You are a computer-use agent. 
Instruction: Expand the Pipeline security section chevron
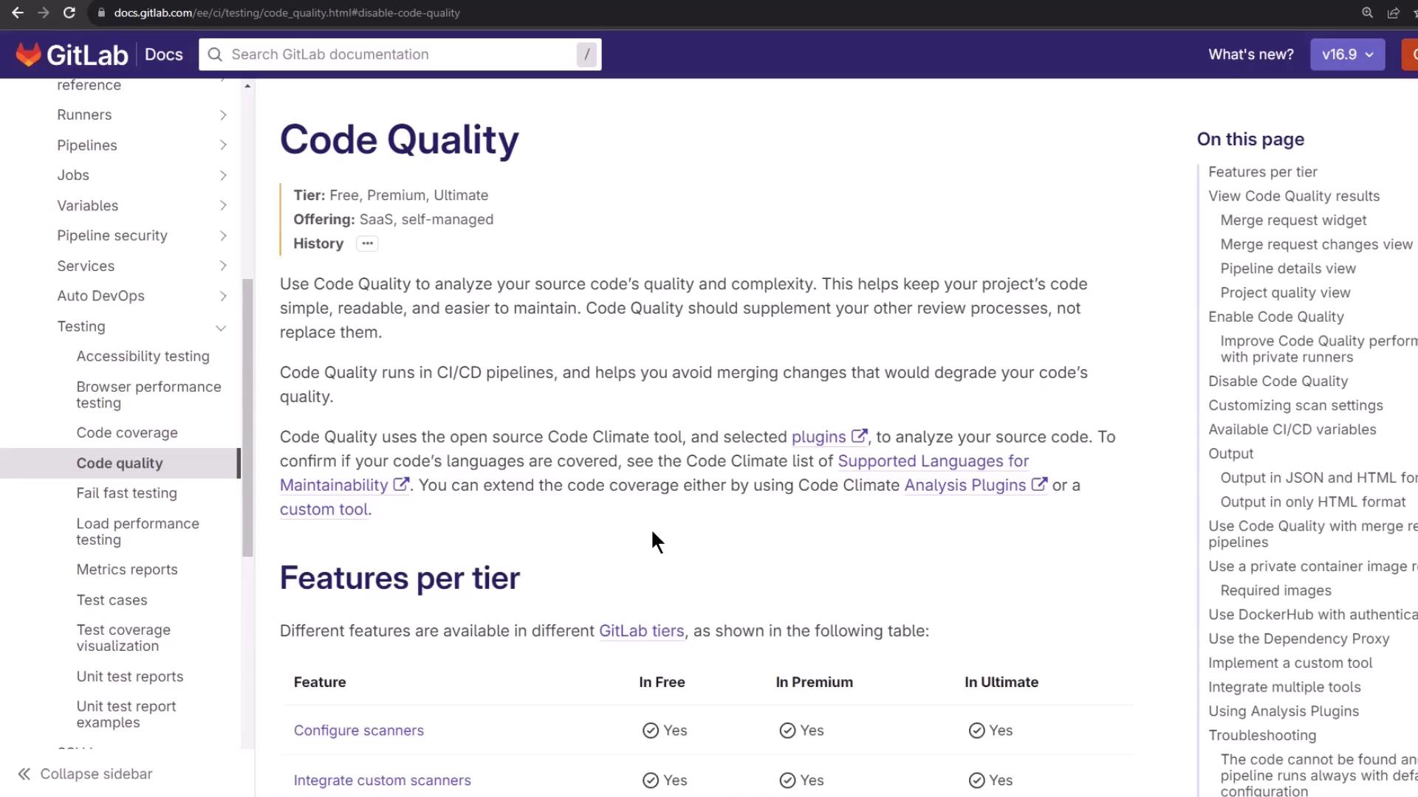point(223,236)
